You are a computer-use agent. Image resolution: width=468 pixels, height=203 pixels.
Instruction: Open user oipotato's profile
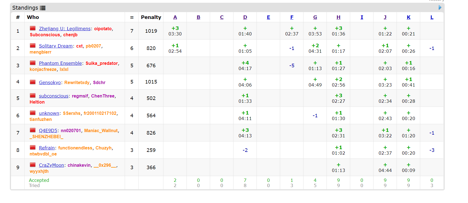[x=103, y=29]
